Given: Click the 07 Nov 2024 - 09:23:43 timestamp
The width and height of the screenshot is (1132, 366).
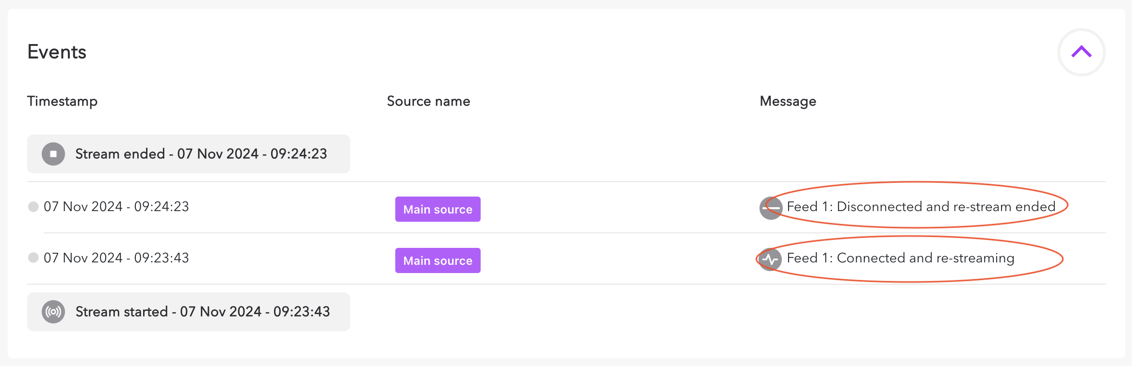Looking at the screenshot, I should click(x=116, y=258).
